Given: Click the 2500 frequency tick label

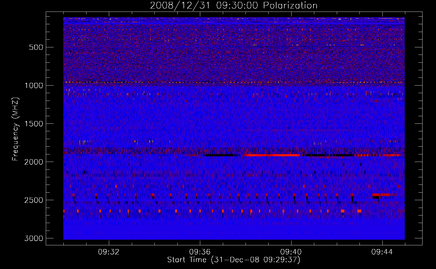Looking at the screenshot, I should click(x=34, y=200).
